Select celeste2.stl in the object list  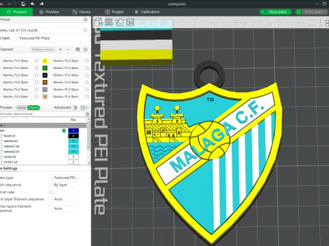(12, 152)
